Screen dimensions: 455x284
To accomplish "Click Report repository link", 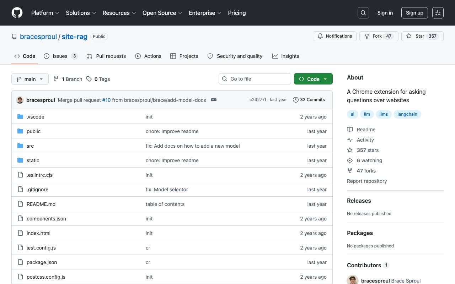I will (x=367, y=181).
